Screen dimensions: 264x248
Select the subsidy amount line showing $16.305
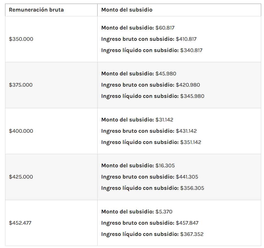(x=138, y=166)
